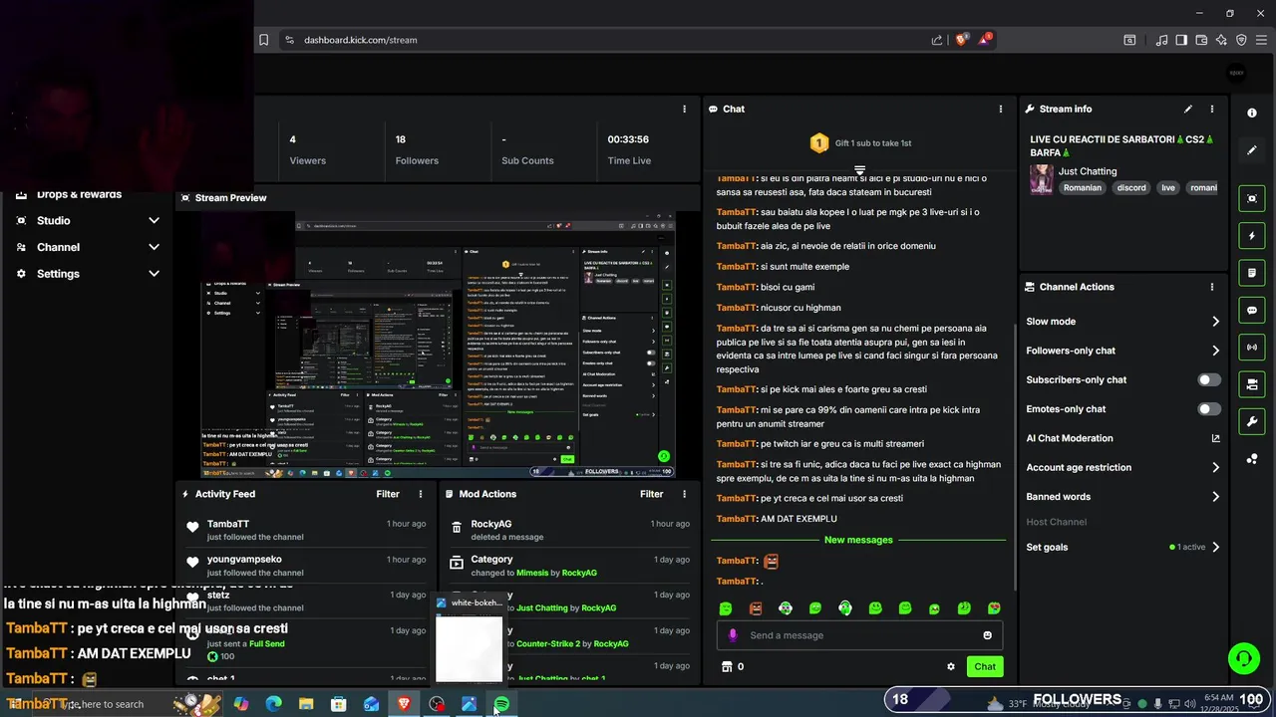Click the live stream tag
The height and width of the screenshot is (717, 1276).
[x=1168, y=188]
